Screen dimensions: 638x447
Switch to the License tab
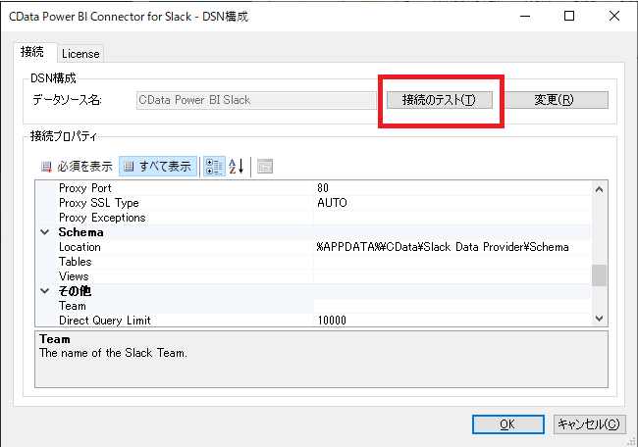pos(80,54)
